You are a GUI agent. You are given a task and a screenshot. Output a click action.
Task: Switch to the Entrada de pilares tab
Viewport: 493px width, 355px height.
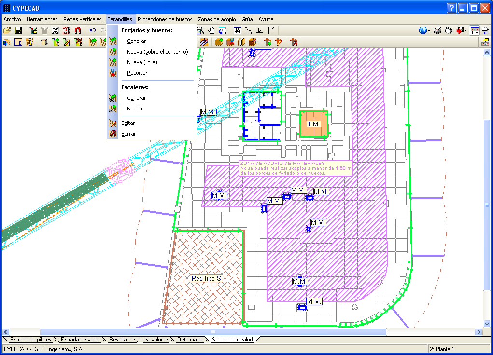click(30, 340)
